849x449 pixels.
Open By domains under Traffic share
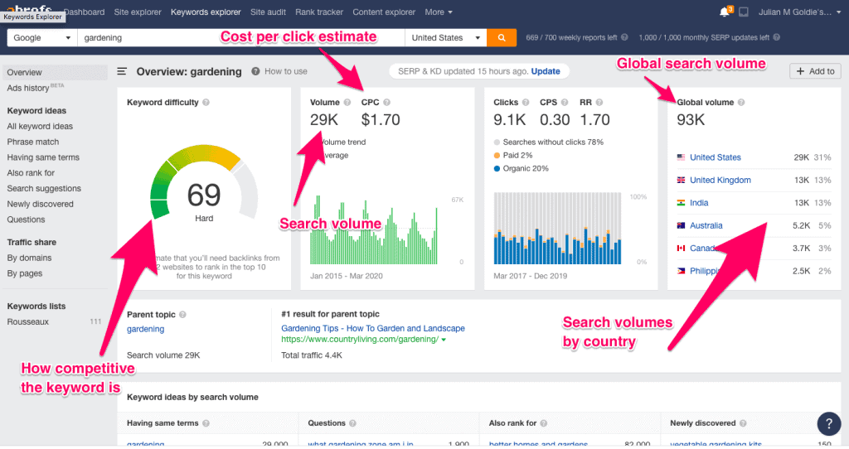point(29,258)
